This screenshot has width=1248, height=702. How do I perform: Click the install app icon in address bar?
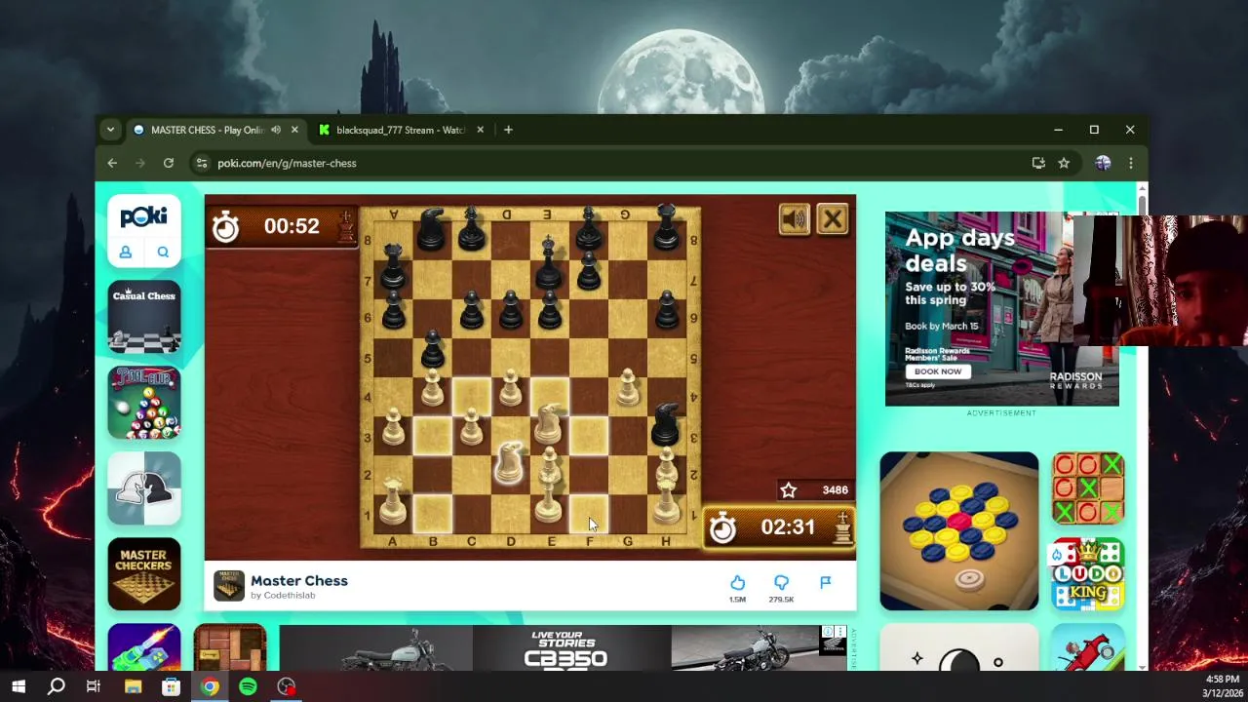[1038, 163]
